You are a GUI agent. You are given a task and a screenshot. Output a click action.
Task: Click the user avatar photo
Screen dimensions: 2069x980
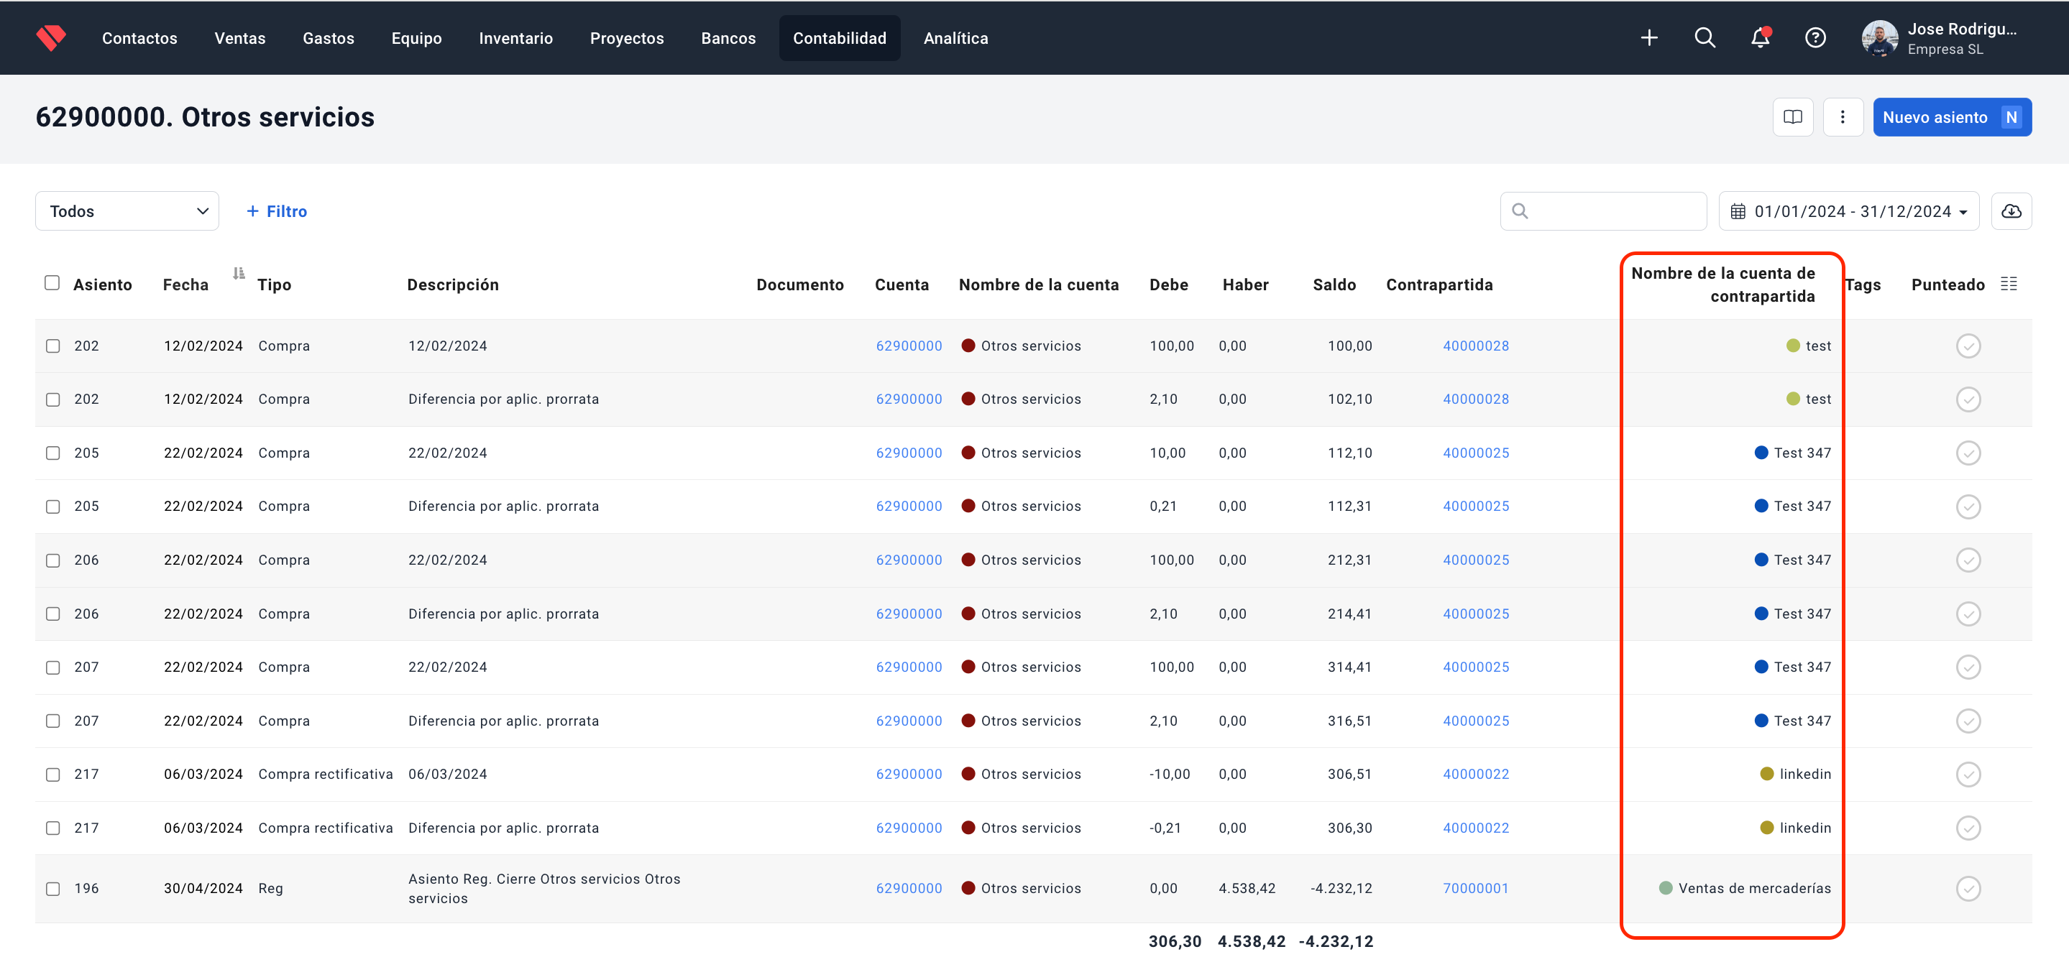coord(1879,39)
